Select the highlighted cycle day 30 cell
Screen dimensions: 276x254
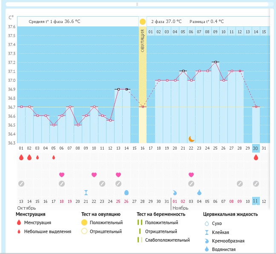point(256,148)
